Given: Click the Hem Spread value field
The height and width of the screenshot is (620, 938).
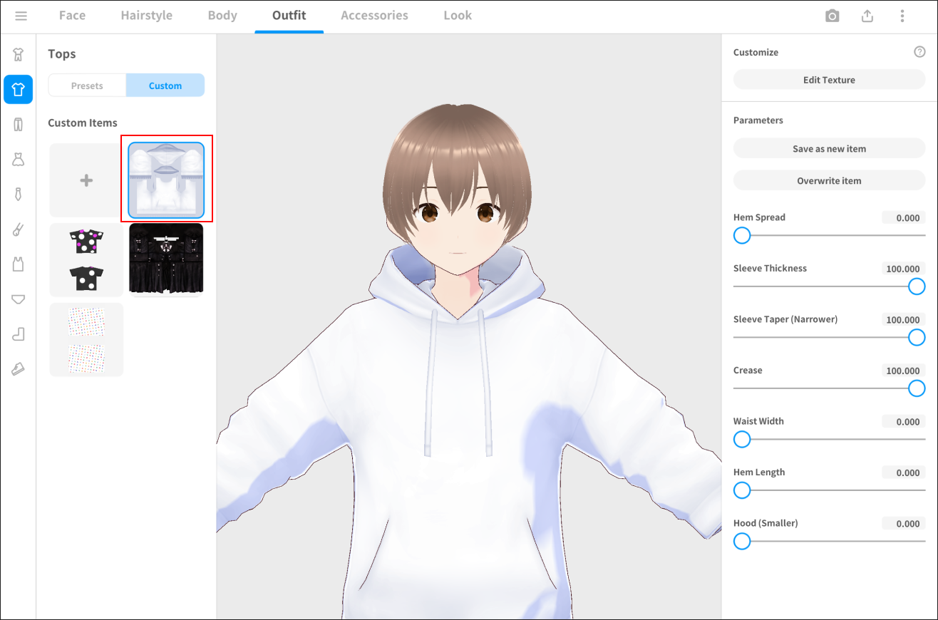Looking at the screenshot, I should [903, 218].
